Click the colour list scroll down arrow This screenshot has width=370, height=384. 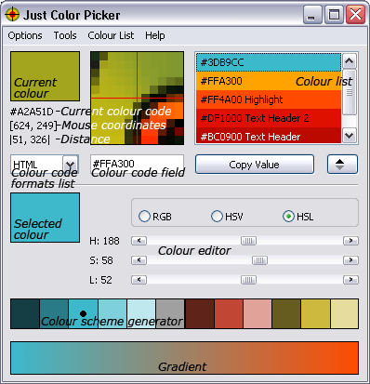point(350,136)
